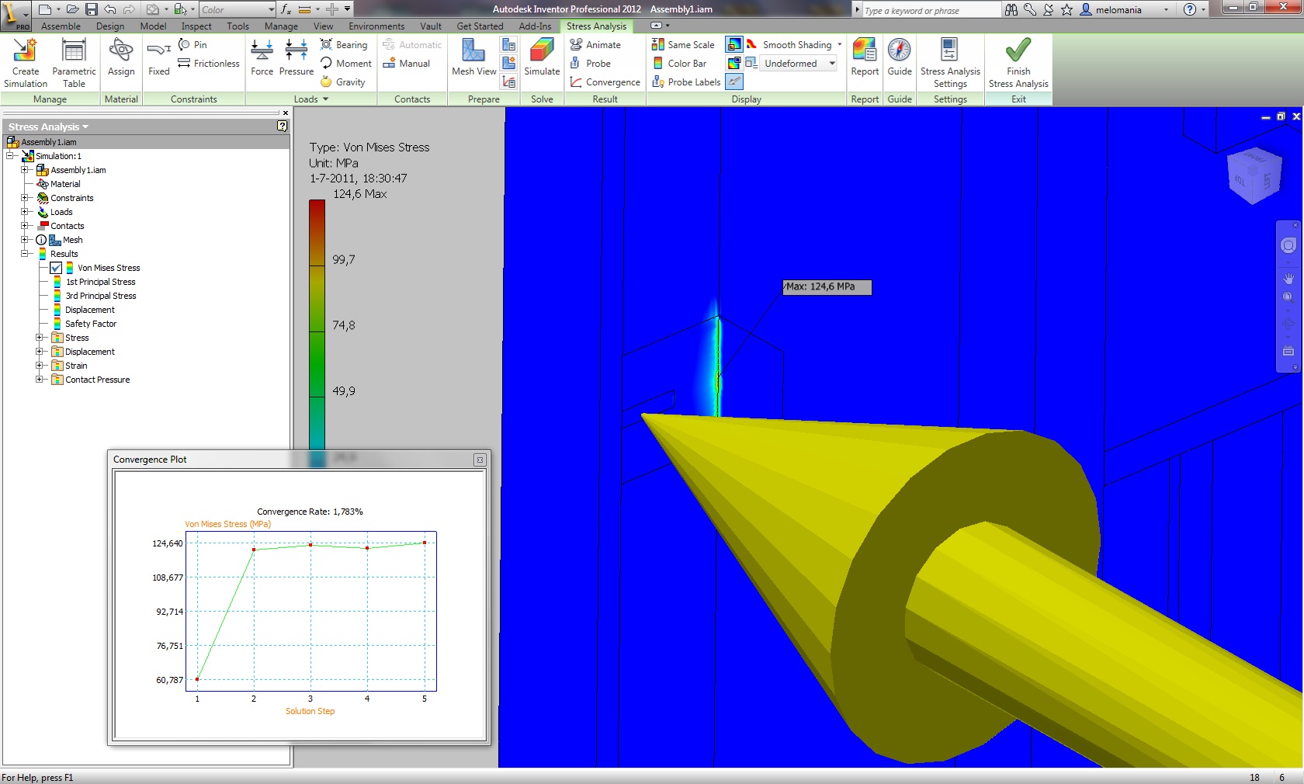Toggle Mesh View display
The height and width of the screenshot is (784, 1304).
[x=473, y=62]
